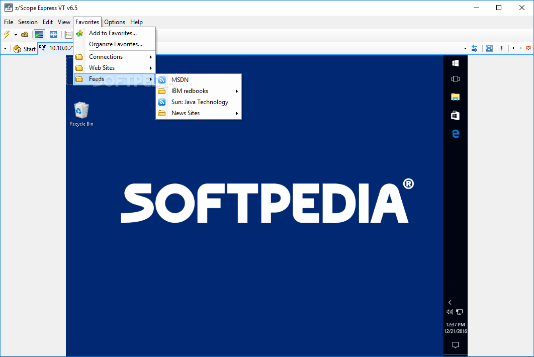Open the remote Windows Start button
The height and width of the screenshot is (357, 534).
click(x=456, y=63)
